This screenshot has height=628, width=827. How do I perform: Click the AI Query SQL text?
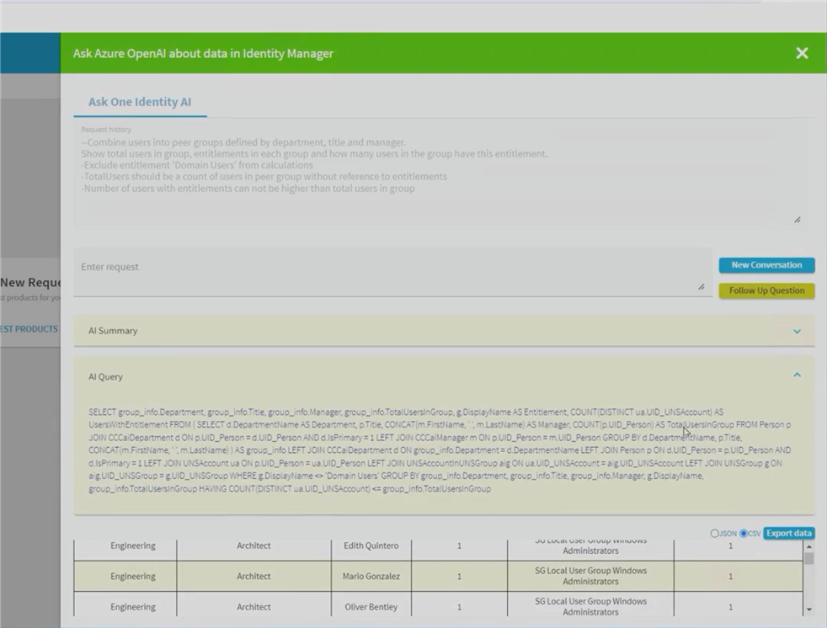click(x=440, y=450)
